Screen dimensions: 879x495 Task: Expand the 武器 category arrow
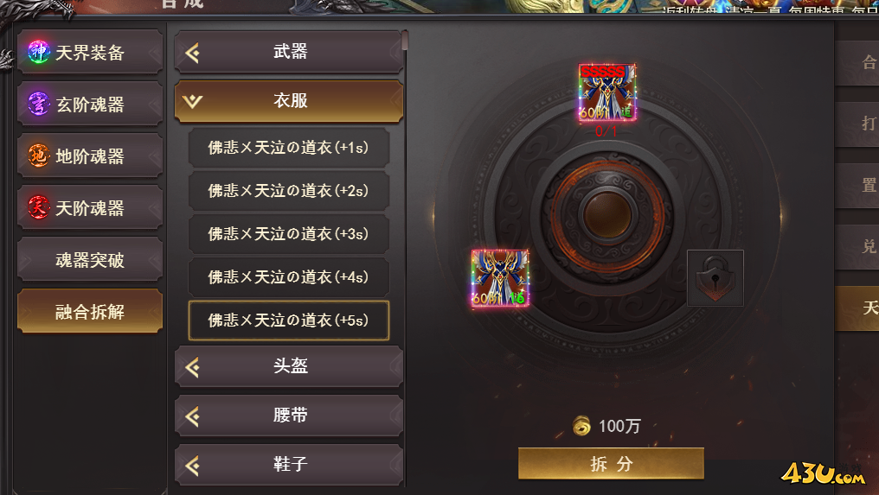(192, 54)
